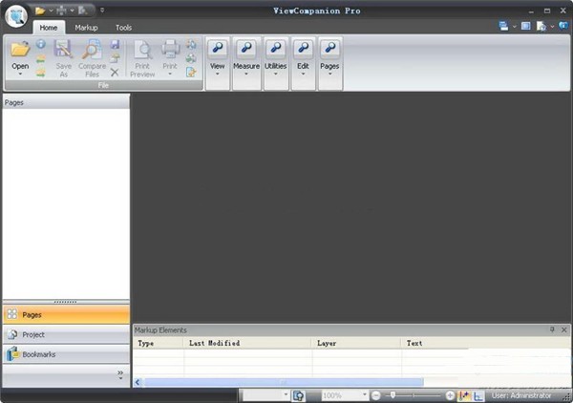
Task: Click the zoom slider thumb
Action: 393,395
